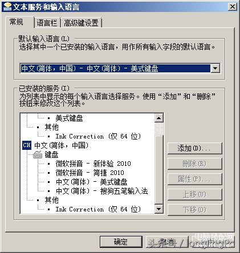Click the CH language badge icon
Screen dimensions: 240x253
[x=27, y=145]
